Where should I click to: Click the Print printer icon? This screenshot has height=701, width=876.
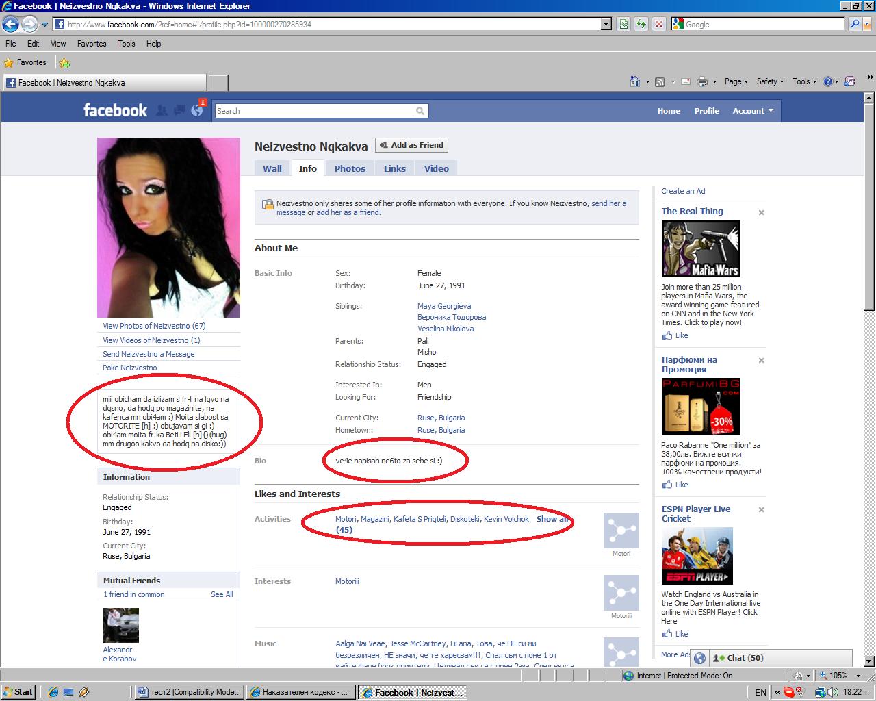(702, 81)
